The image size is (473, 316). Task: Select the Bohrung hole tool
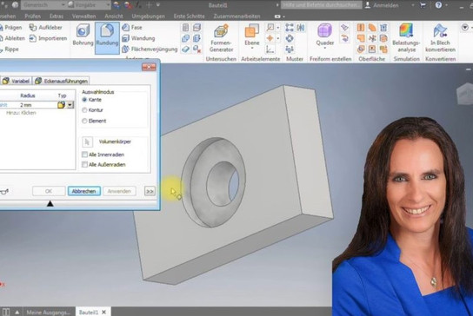pos(83,35)
